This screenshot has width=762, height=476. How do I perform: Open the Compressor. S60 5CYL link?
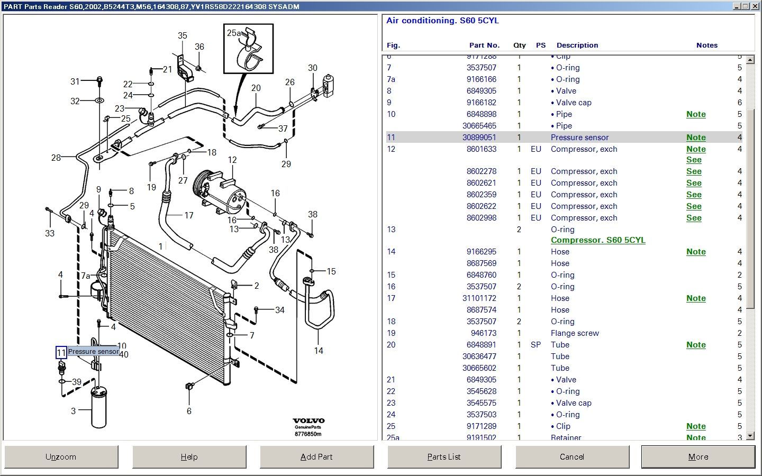(x=598, y=240)
